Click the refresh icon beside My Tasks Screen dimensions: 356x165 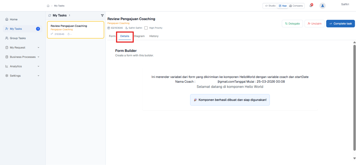coord(50,15)
